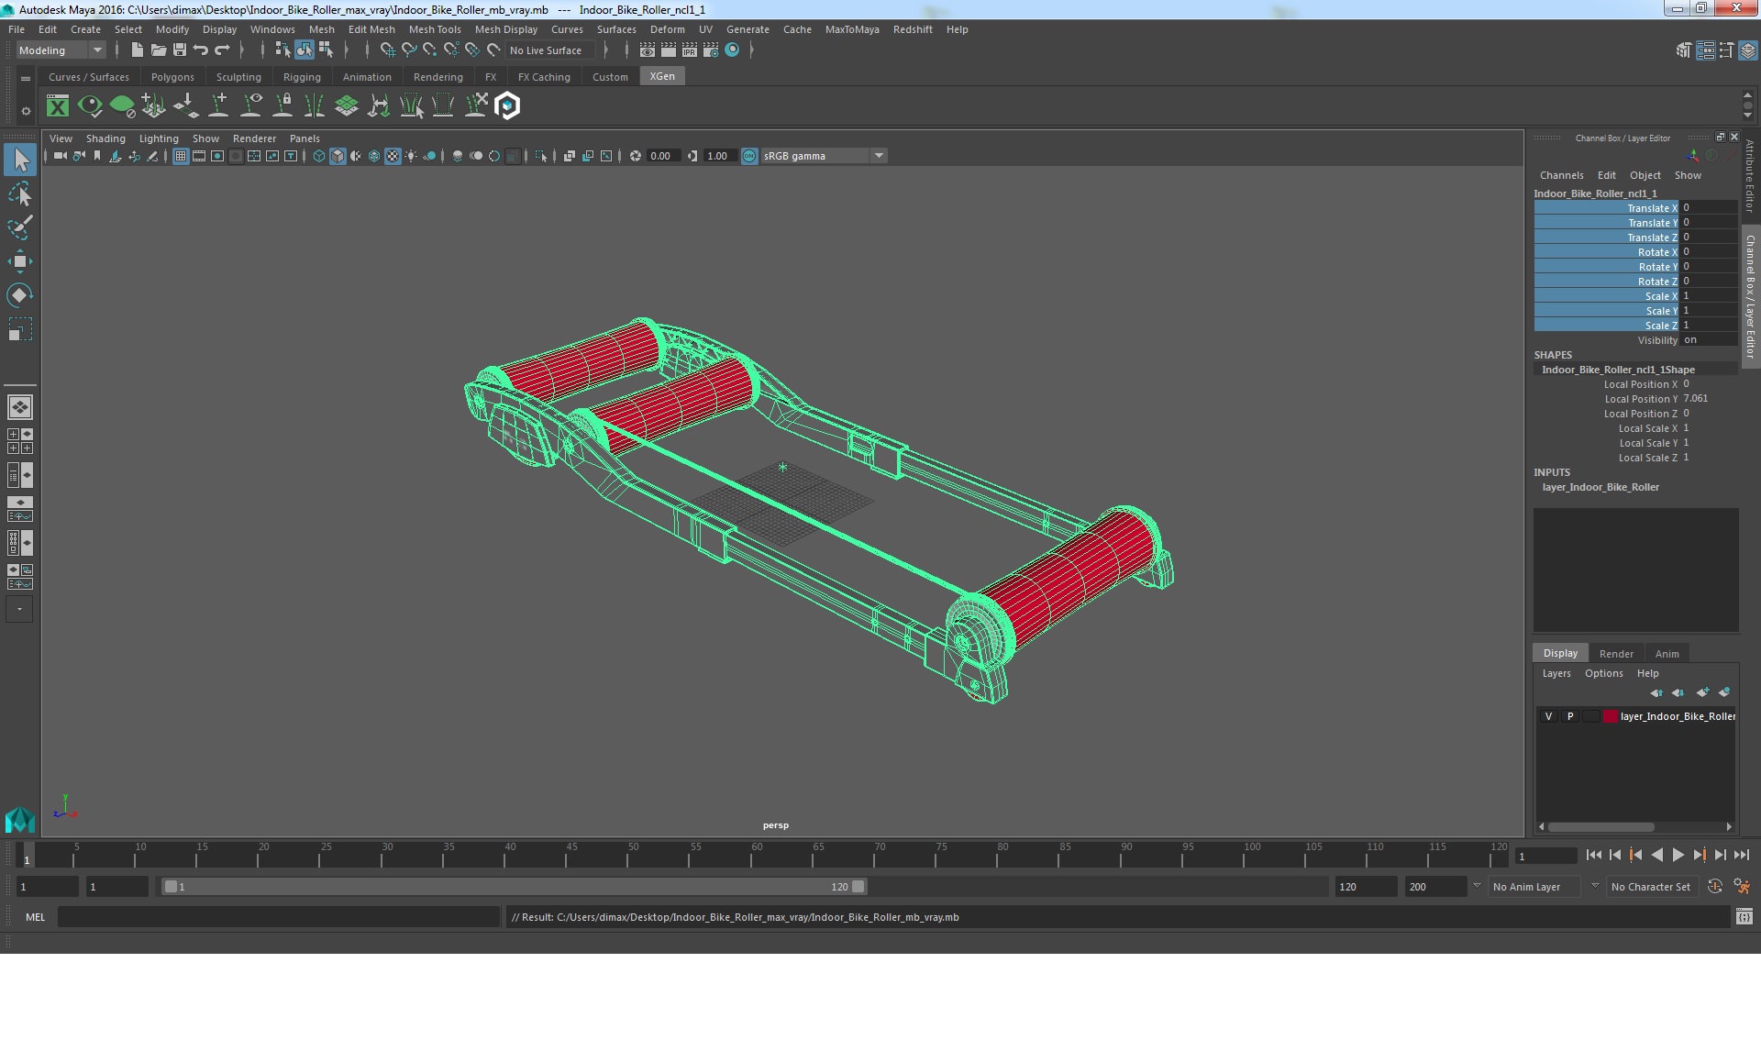This screenshot has width=1761, height=1062.
Task: Open the shelf tabs menu icon
Action: (x=26, y=79)
